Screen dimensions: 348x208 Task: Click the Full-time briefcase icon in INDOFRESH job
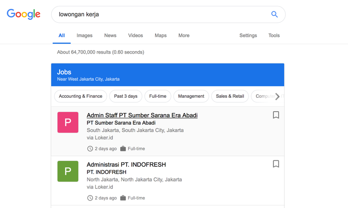coord(123,198)
